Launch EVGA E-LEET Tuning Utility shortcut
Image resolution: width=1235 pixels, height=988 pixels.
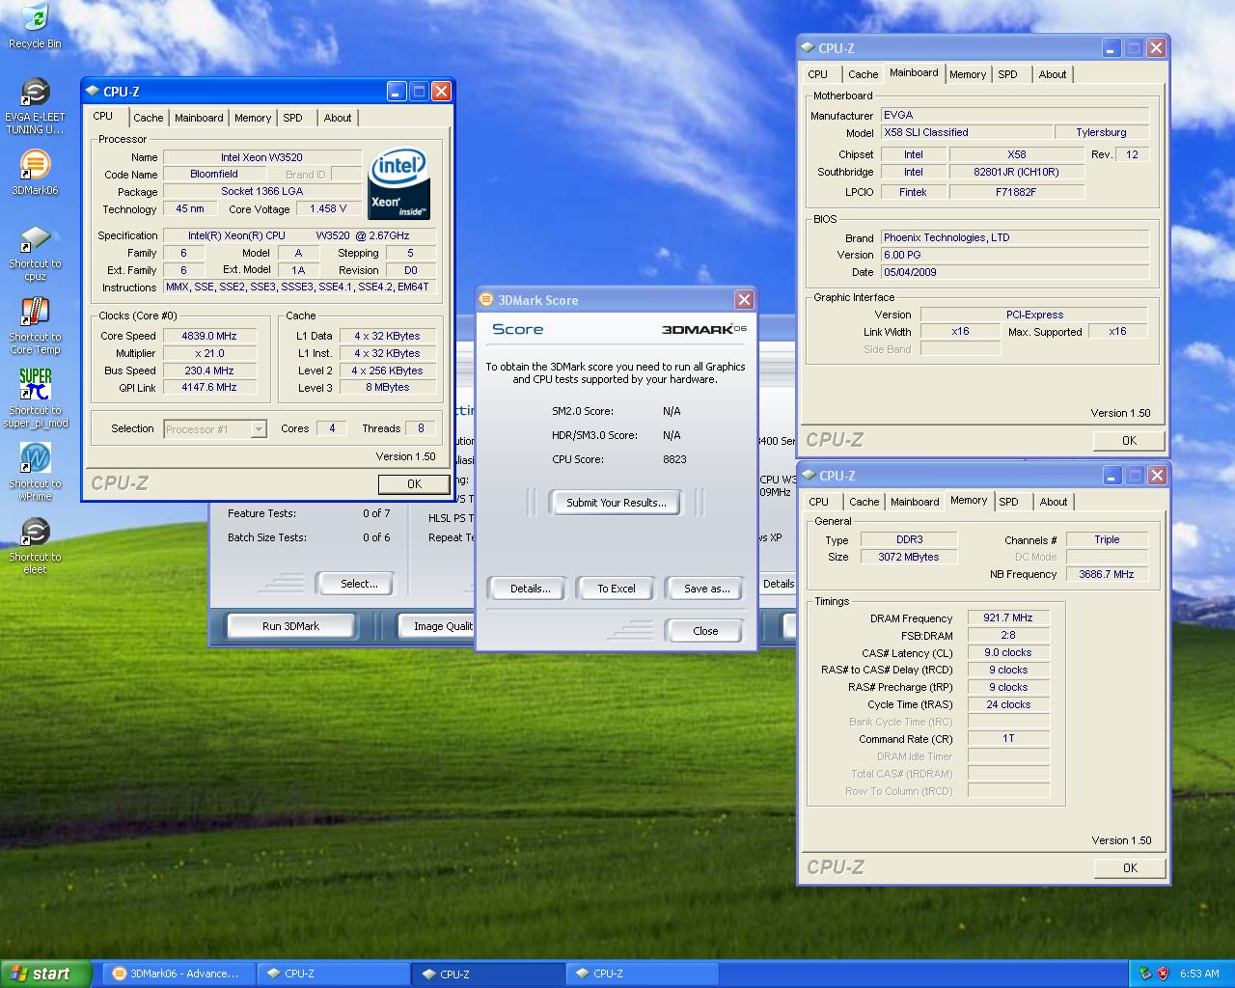(x=35, y=105)
